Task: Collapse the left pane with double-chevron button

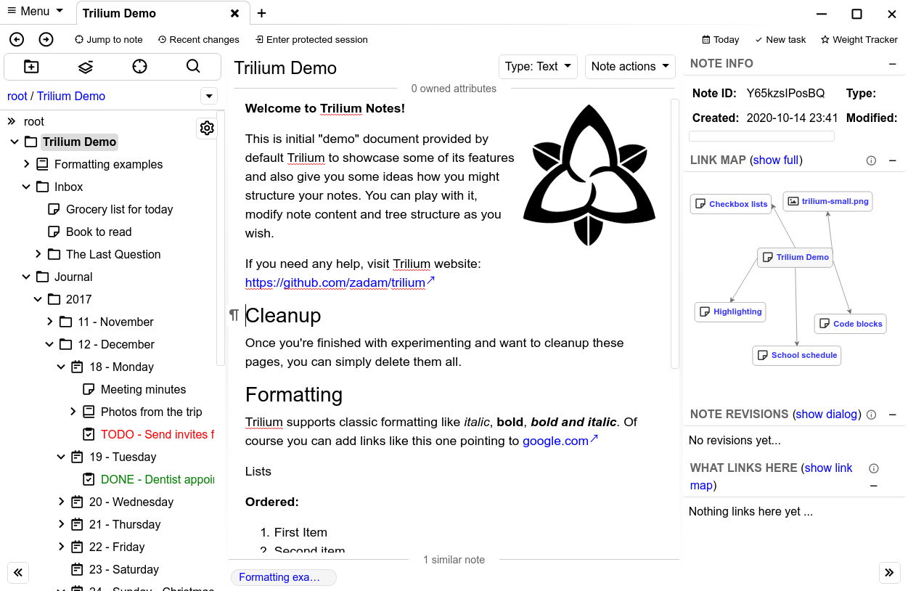Action: (x=18, y=572)
